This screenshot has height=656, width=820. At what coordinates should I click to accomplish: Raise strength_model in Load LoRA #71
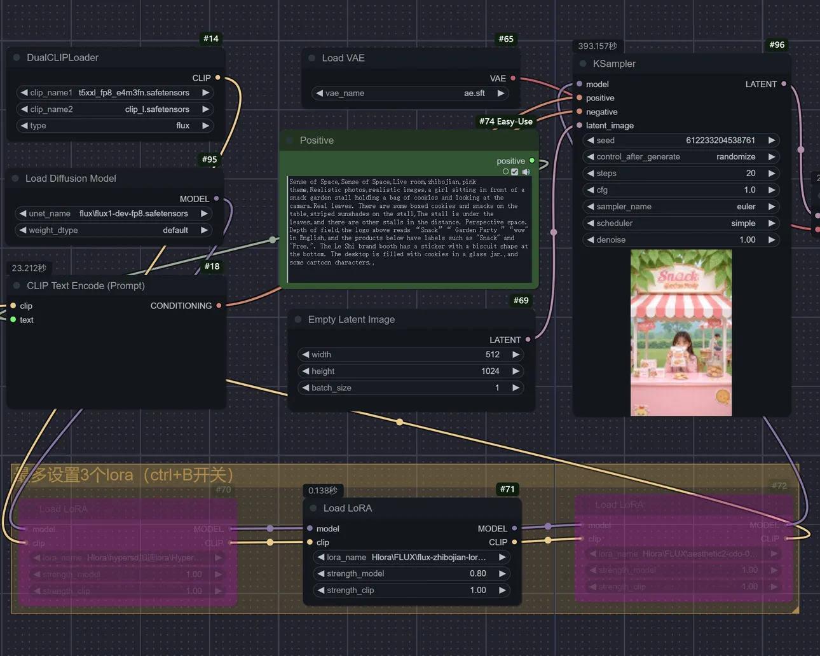pyautogui.click(x=502, y=573)
